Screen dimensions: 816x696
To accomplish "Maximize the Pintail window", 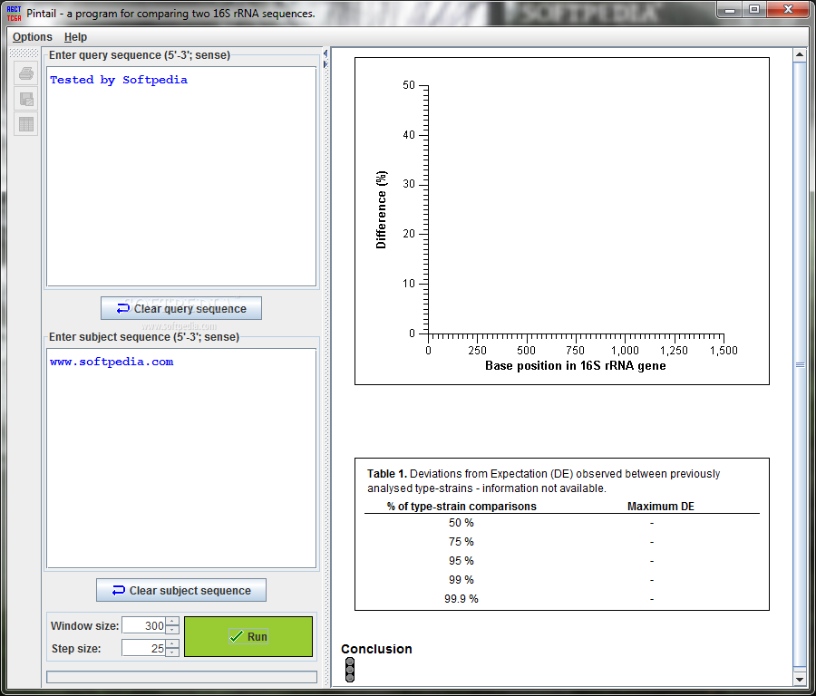I will [754, 10].
